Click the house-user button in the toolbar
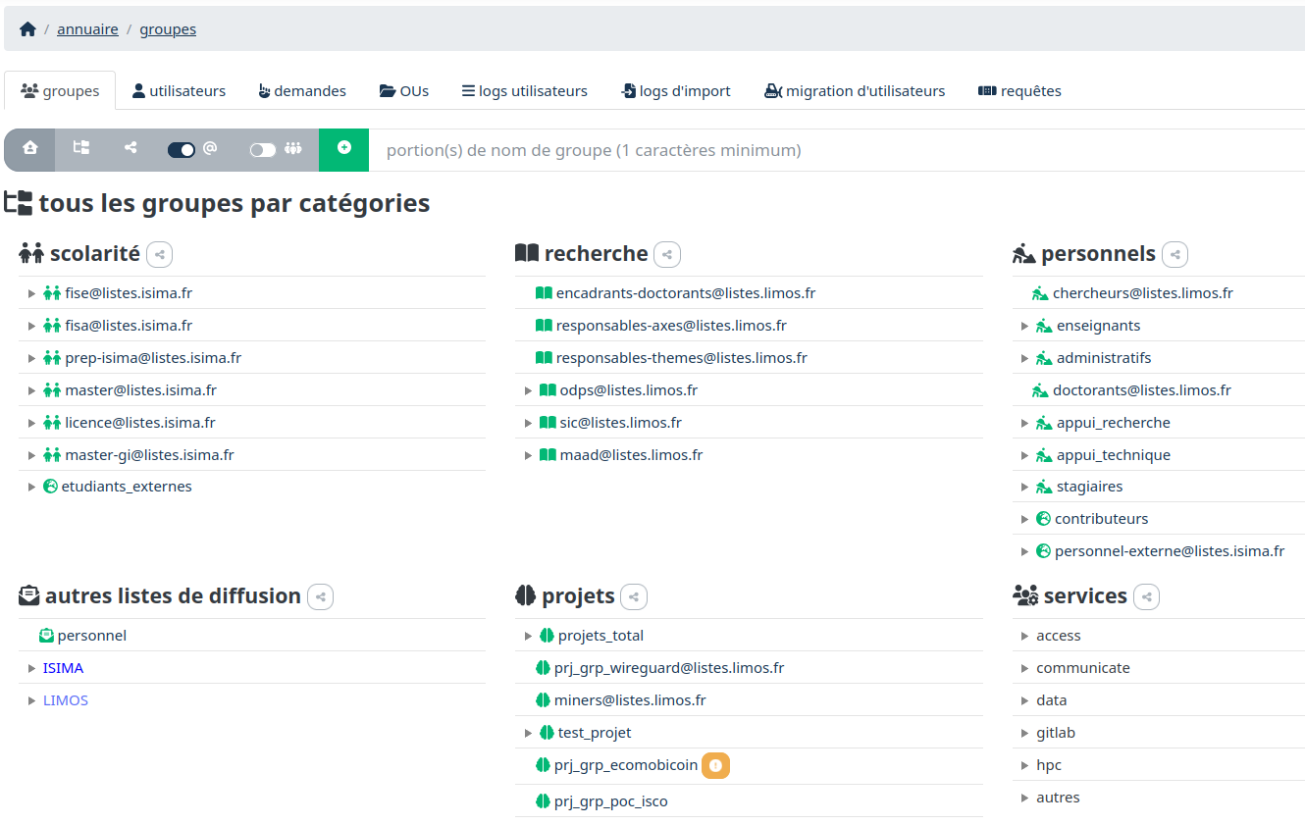Screen dimensions: 1305x825 (x=29, y=148)
